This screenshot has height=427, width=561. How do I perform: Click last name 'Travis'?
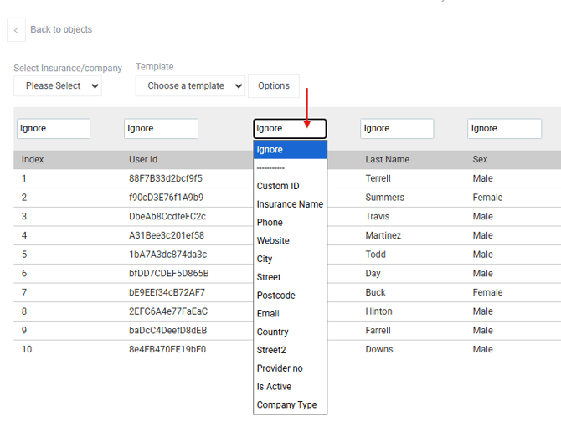[x=378, y=216]
